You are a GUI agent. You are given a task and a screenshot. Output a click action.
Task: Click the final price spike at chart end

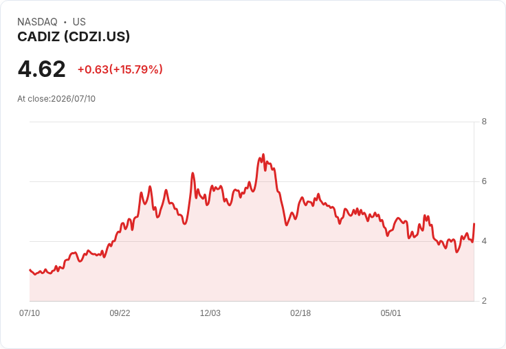coord(474,224)
